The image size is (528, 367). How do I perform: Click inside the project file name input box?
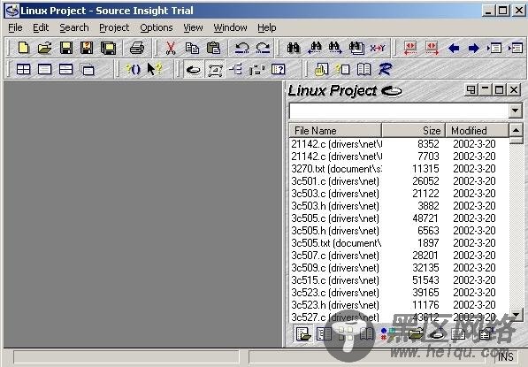pos(399,111)
